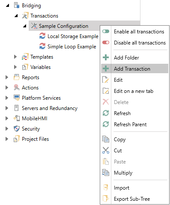
Task: Select the Platform Services tree item
Action: coord(41,98)
